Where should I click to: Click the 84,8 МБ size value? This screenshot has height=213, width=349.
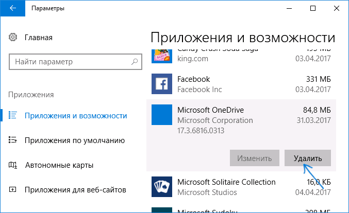(x=317, y=110)
